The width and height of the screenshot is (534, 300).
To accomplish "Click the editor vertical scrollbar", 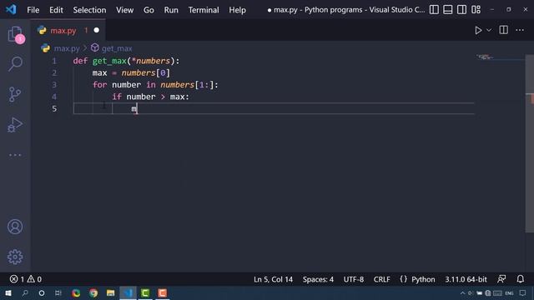I will 530,143.
